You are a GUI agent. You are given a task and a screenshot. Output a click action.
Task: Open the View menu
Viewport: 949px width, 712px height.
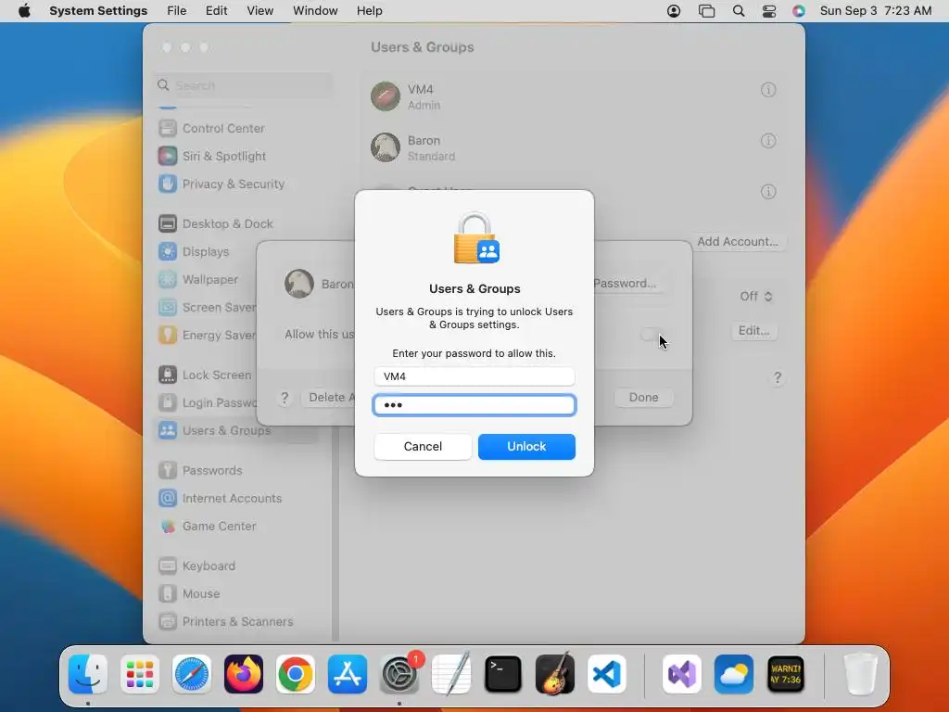click(259, 11)
